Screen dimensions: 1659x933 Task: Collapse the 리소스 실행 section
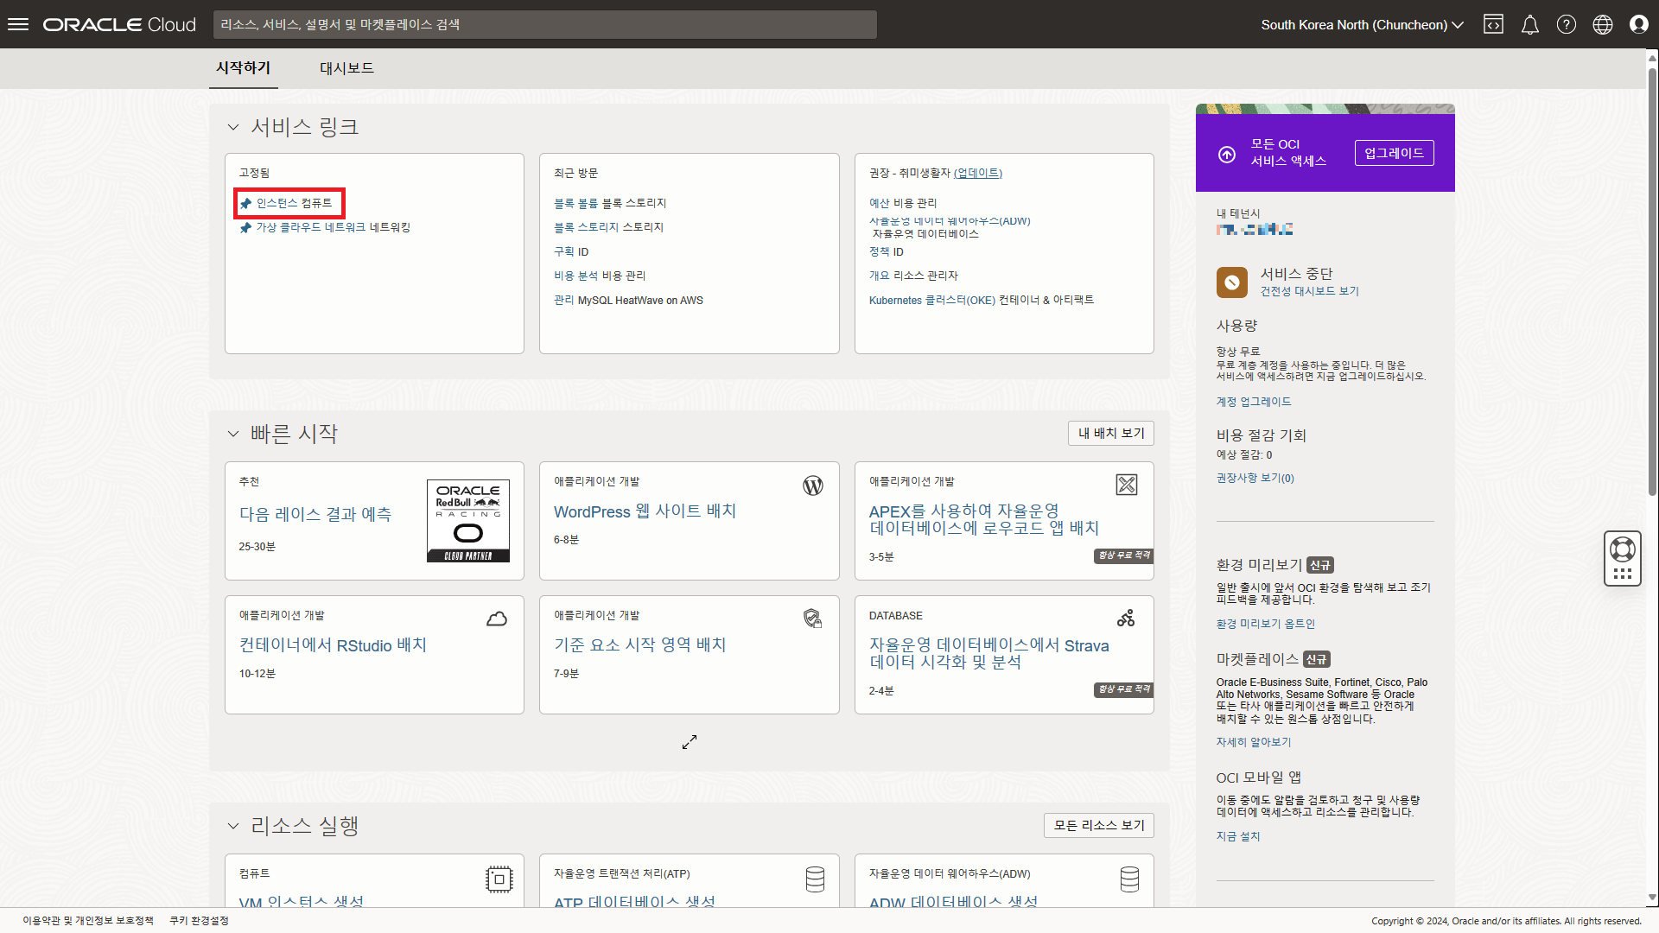[x=233, y=826]
